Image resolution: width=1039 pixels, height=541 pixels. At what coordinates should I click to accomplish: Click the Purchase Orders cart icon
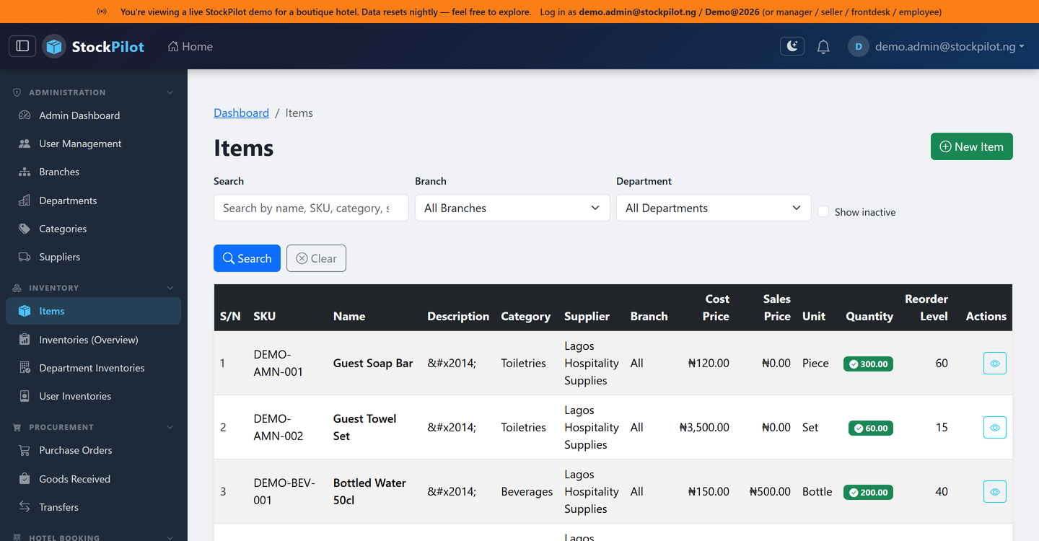[x=25, y=450]
